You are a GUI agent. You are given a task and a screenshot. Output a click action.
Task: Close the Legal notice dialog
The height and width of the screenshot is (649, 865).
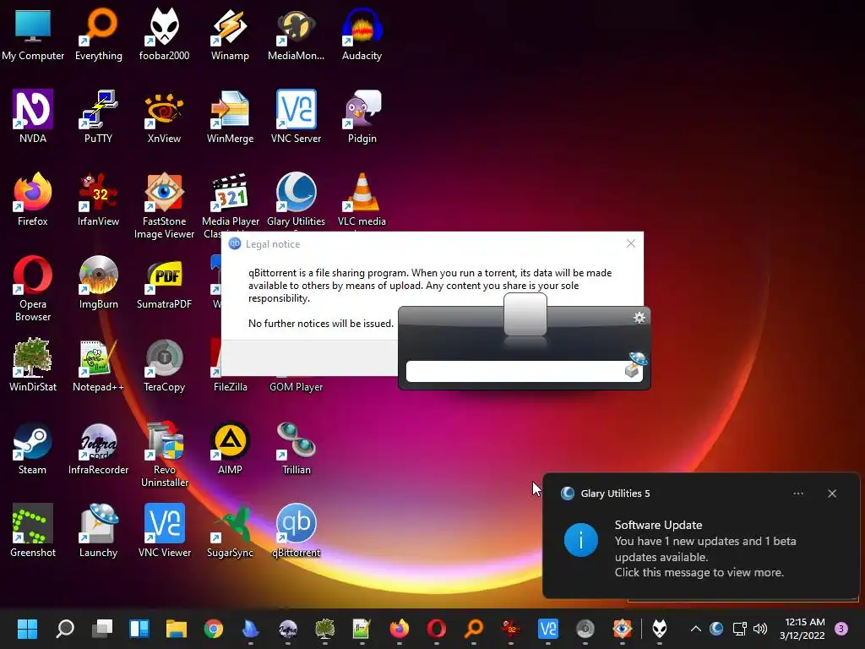pyautogui.click(x=630, y=243)
